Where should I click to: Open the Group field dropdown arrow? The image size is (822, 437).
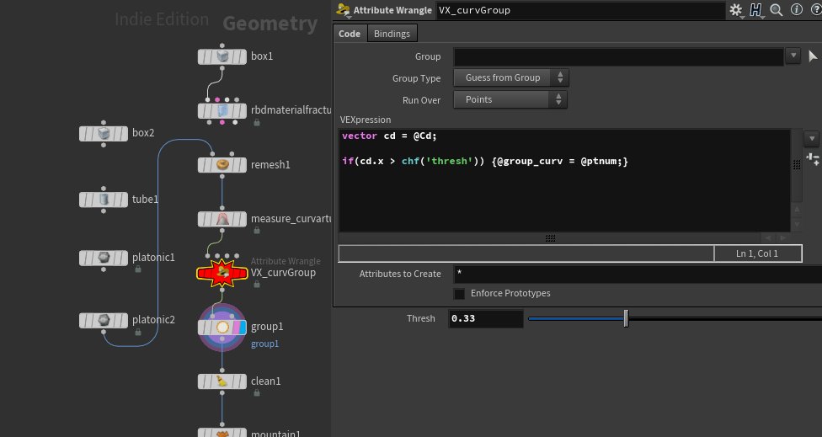[793, 56]
